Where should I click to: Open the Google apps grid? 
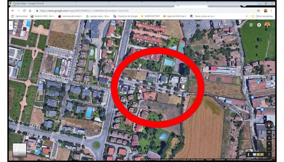(251, 25)
